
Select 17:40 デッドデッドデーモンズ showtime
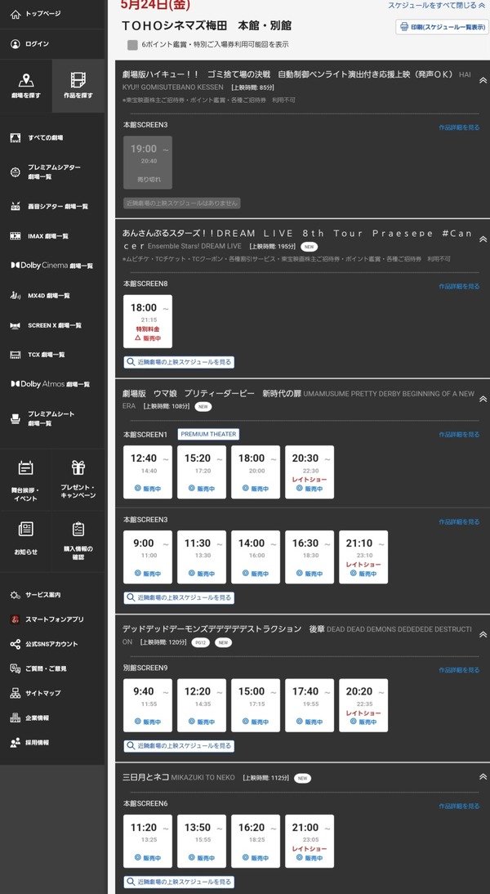[x=310, y=705]
